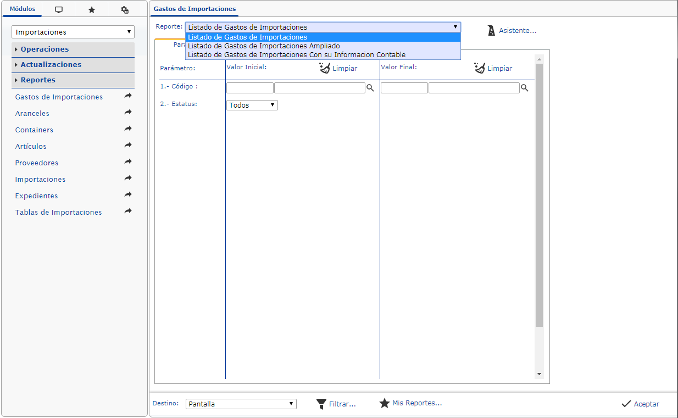678x418 pixels.
Task: Open the settings gears tab in sidebar
Action: click(x=125, y=10)
